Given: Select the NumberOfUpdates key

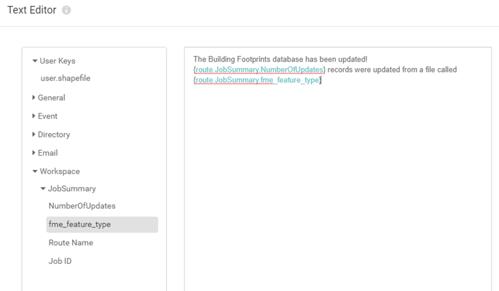Looking at the screenshot, I should pyautogui.click(x=82, y=206).
